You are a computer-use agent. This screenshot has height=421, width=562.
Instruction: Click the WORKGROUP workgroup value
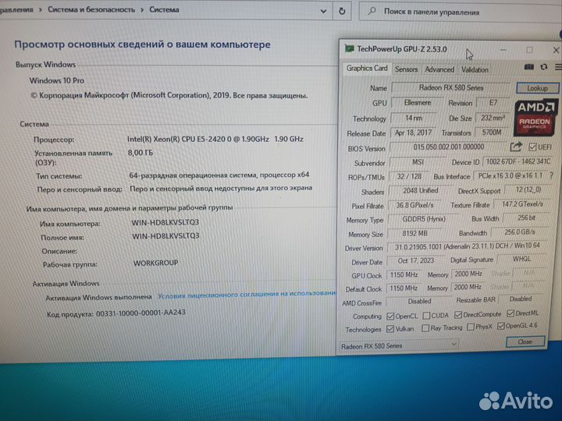(155, 263)
